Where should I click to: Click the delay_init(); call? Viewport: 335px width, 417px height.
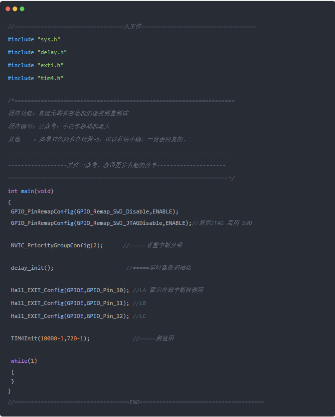tap(32, 268)
